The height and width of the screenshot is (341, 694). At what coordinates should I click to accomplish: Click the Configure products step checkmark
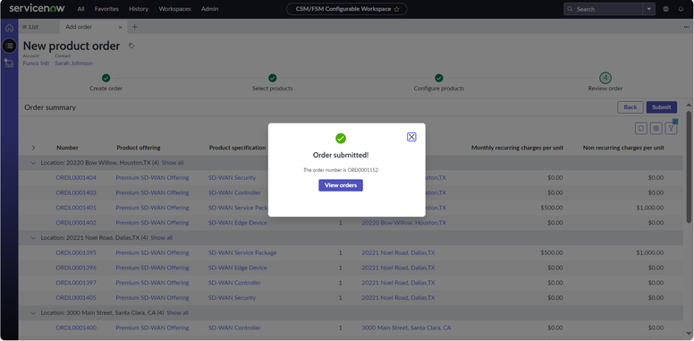[x=438, y=78]
